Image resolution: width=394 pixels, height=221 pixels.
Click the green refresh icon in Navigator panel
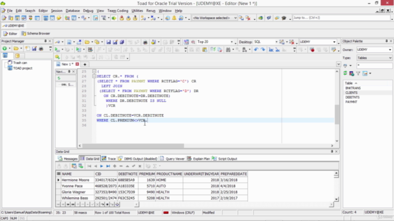(59, 78)
